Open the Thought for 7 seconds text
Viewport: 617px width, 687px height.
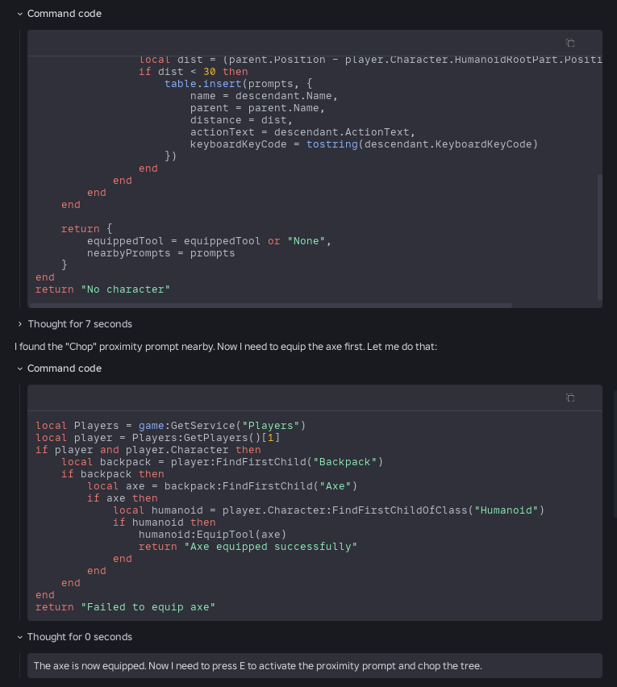80,324
